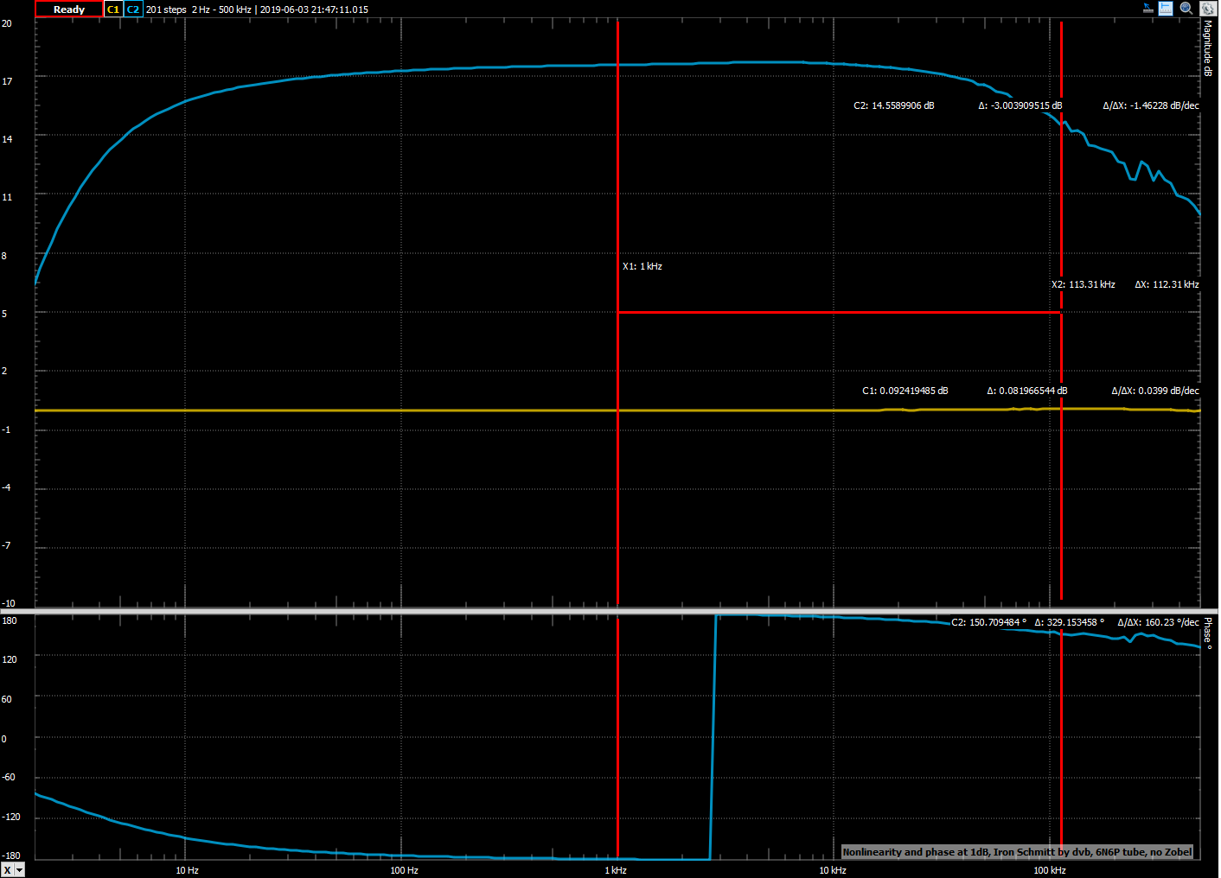Click the Δ/ΔX: -1.46228 dB/dec readout
Image resolution: width=1221 pixels, height=878 pixels.
[x=1151, y=105]
